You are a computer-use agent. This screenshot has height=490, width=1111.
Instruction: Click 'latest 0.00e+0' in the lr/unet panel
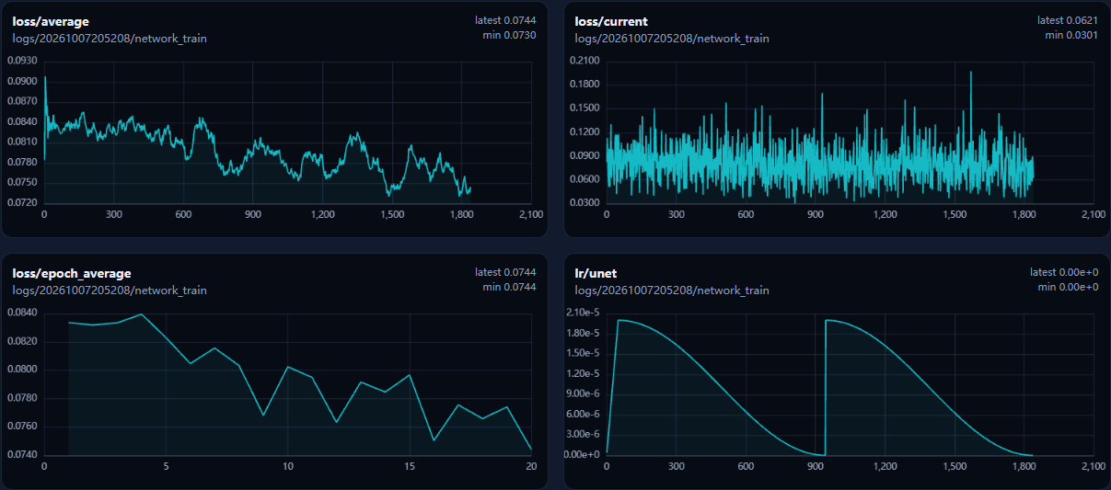click(1064, 272)
